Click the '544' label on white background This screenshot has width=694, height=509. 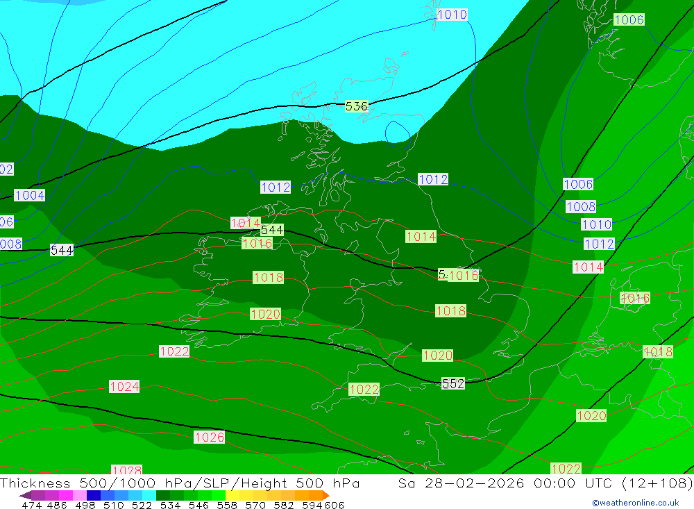pos(62,250)
